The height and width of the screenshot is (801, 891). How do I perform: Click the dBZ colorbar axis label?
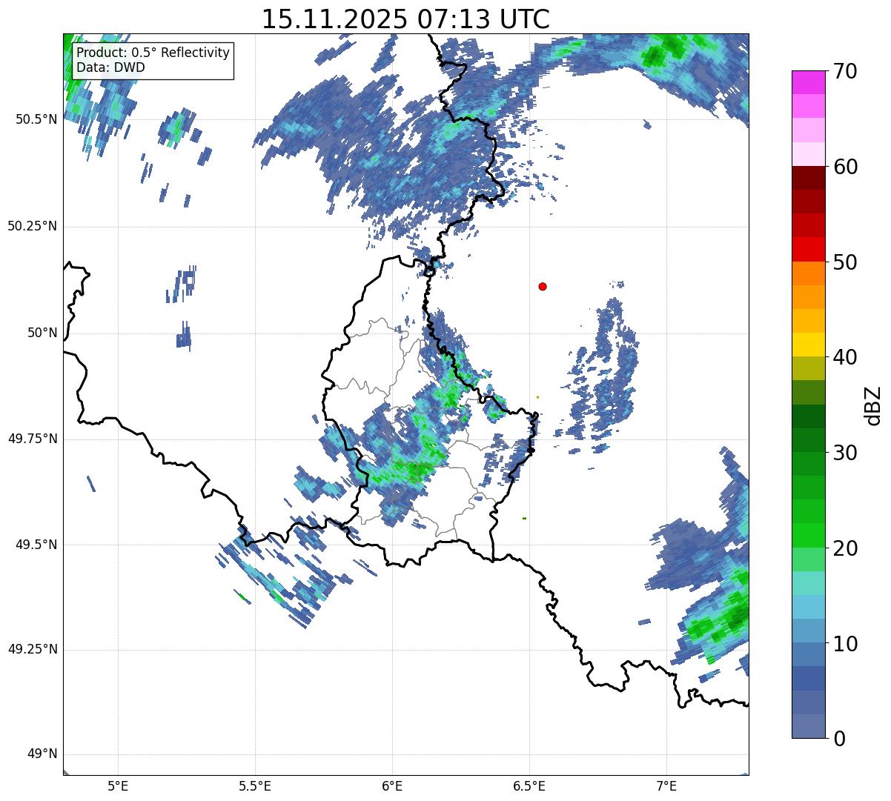point(873,405)
